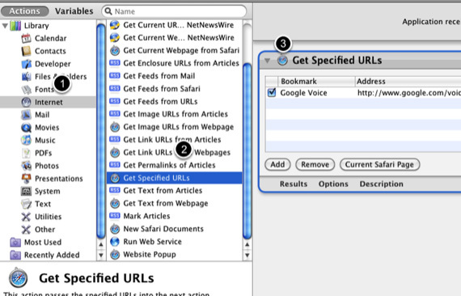Click the PDFs category icon
Image resolution: width=461 pixels, height=296 pixels.
click(x=26, y=153)
